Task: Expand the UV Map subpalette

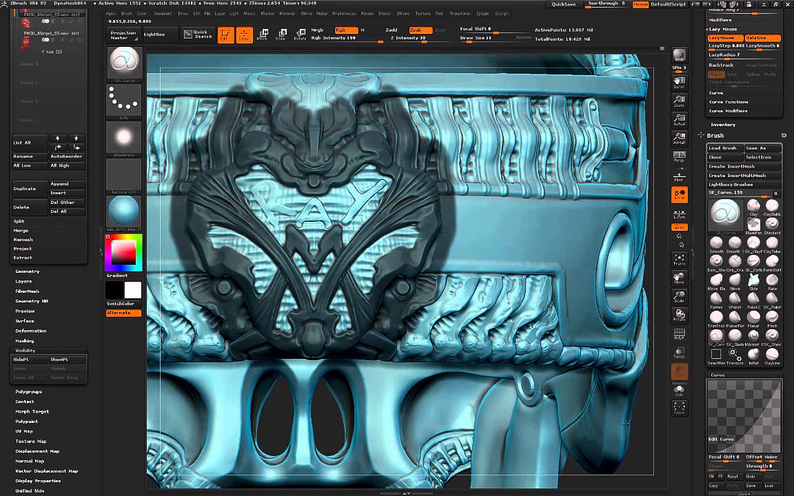Action: tap(24, 431)
